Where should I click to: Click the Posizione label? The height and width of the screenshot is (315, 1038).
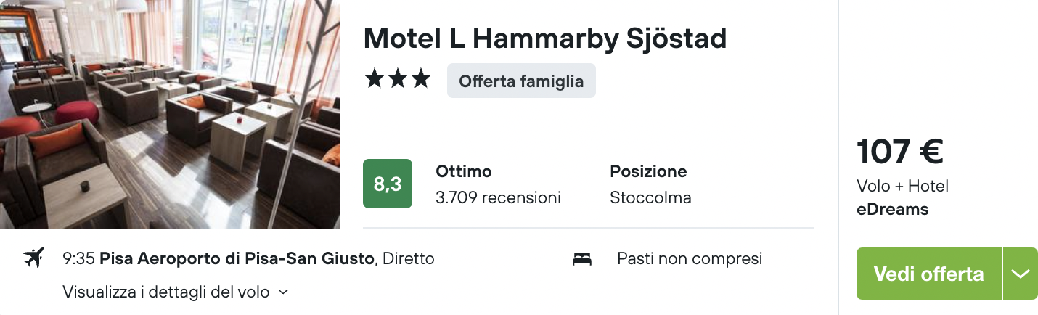coord(648,172)
